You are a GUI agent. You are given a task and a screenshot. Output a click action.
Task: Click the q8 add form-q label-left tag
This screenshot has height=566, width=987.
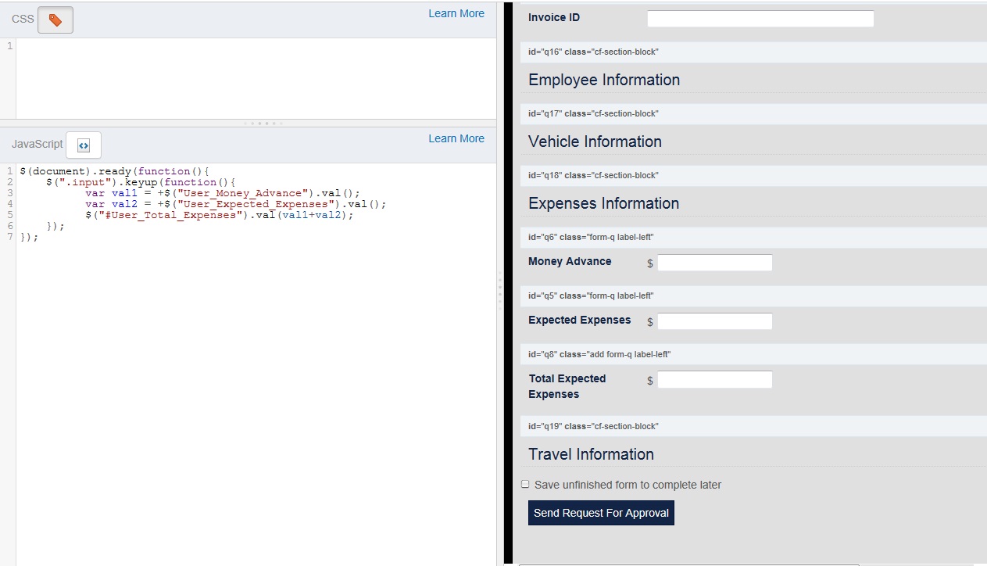599,354
